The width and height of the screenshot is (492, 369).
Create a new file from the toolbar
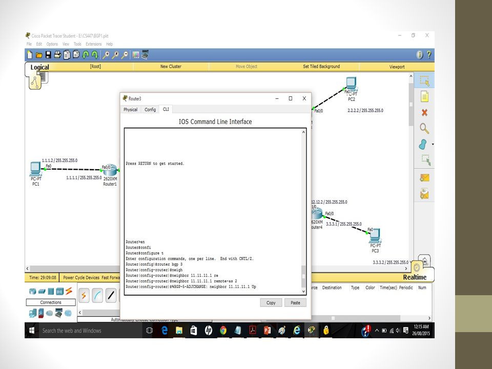[x=30, y=55]
